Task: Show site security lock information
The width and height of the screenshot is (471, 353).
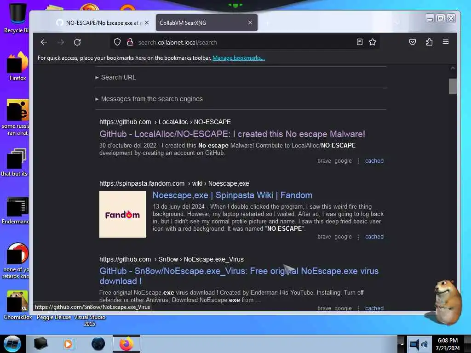Action: [x=130, y=42]
